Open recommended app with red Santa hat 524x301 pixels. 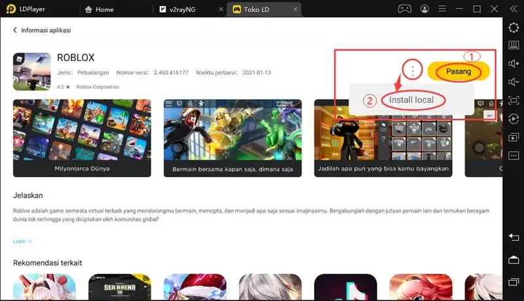click(195, 287)
